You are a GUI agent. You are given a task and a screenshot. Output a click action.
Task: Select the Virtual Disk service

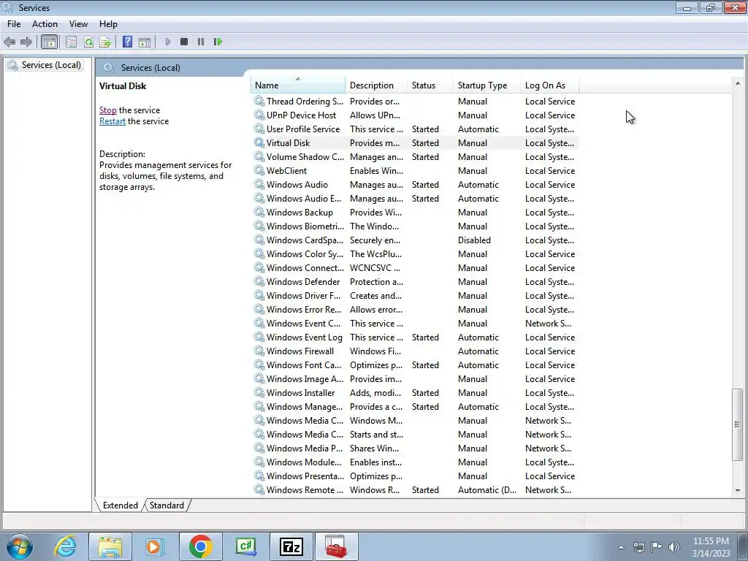(415, 142)
